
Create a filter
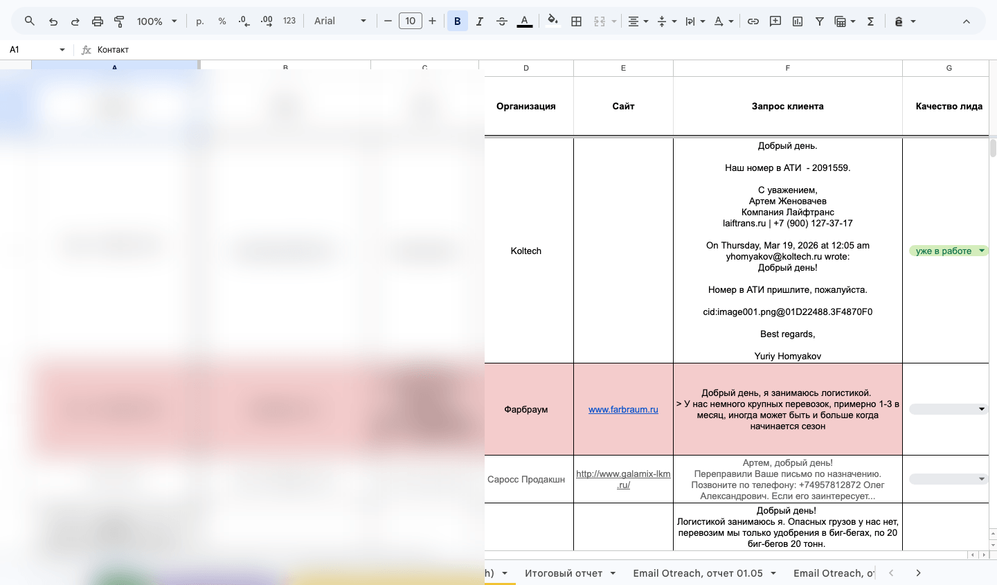[x=820, y=21]
